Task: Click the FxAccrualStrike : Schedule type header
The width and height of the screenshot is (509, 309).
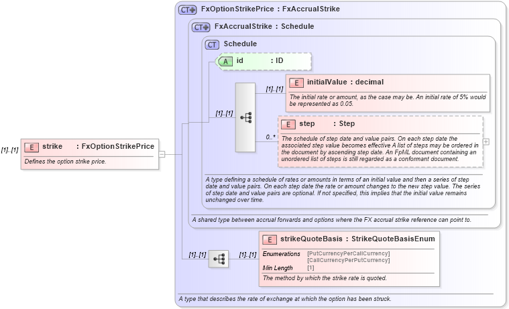Action: [x=264, y=27]
